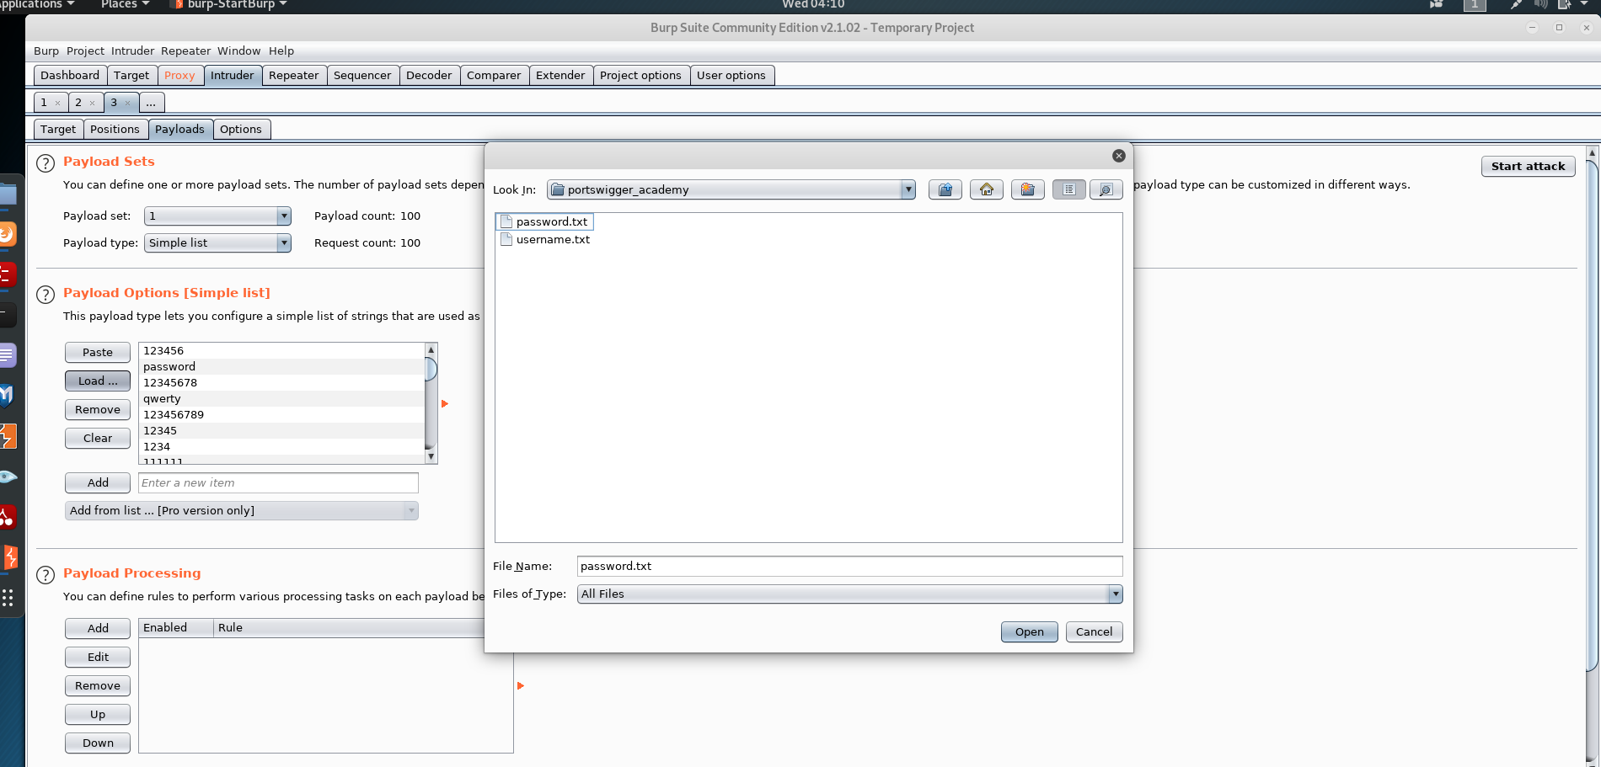Jump to home folder in file dialog

(x=986, y=189)
